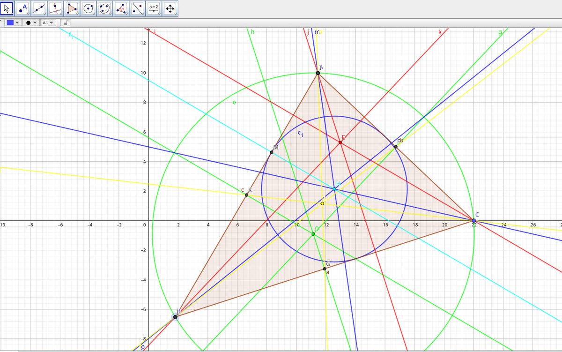Click the AA text size button
The image size is (562, 352).
point(45,22)
